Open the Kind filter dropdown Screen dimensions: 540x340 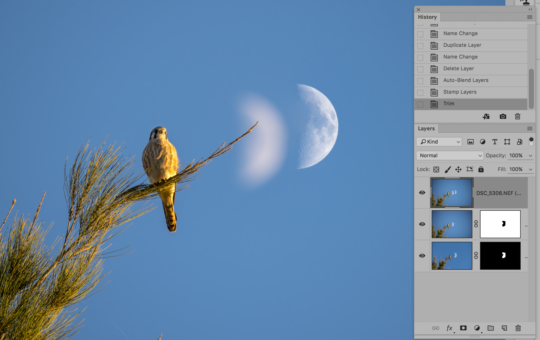[439, 142]
